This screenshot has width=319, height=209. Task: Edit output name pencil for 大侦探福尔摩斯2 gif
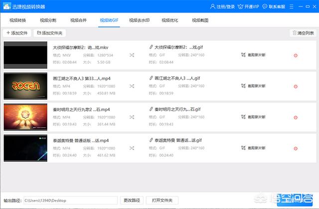pyautogui.click(x=151, y=47)
